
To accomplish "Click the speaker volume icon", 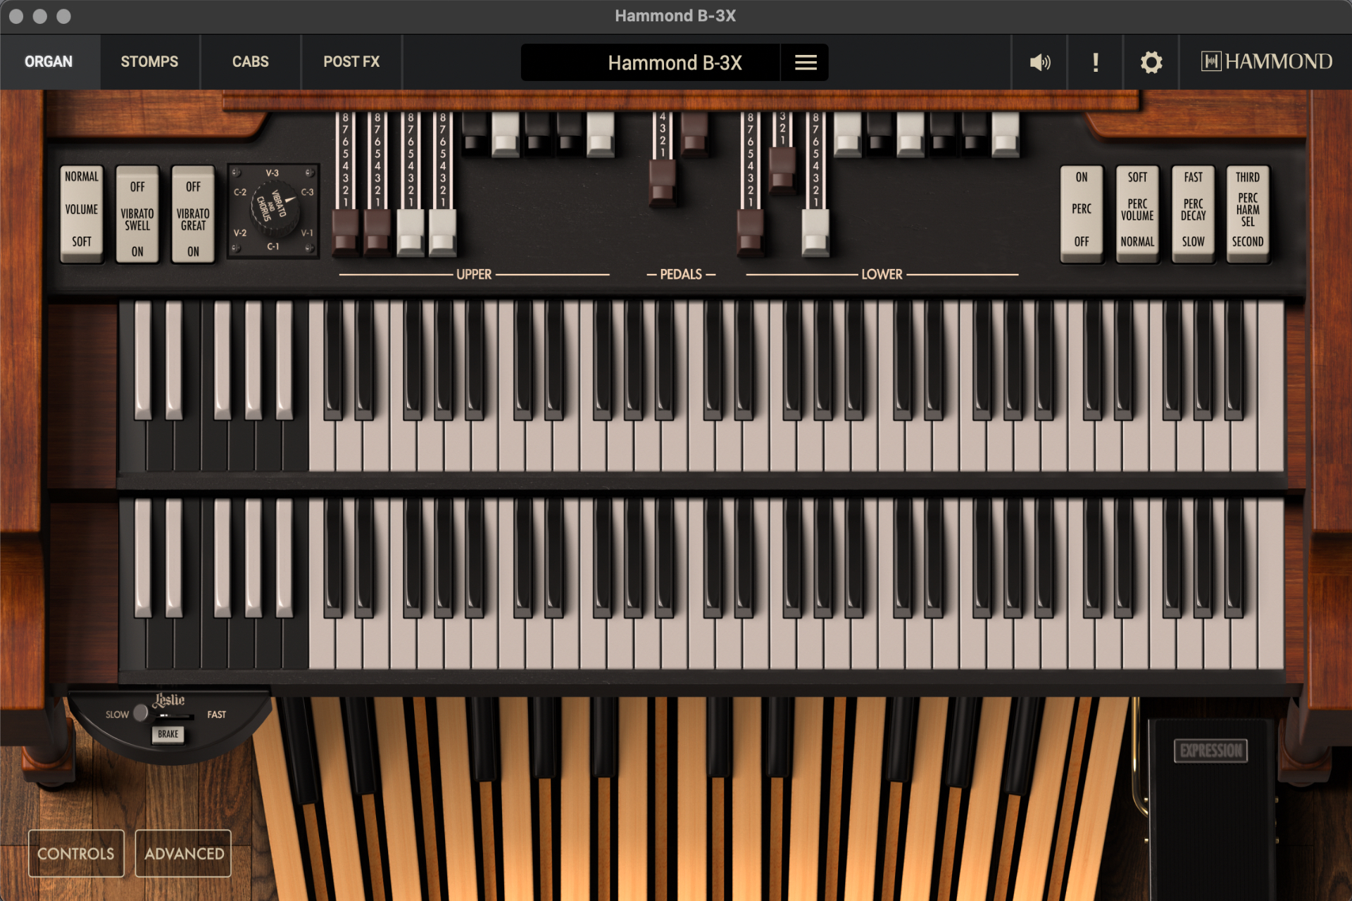I will (x=1039, y=63).
